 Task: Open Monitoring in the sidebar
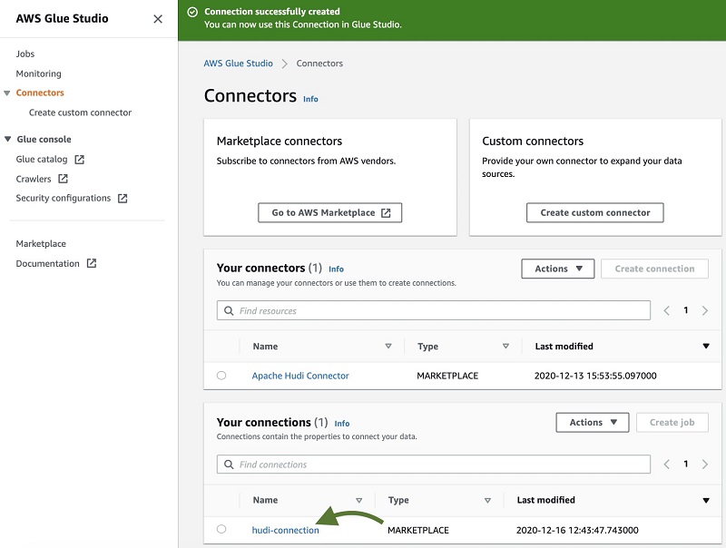[38, 73]
